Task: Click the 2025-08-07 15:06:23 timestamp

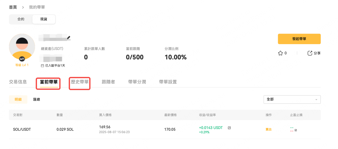Action: click(114, 132)
